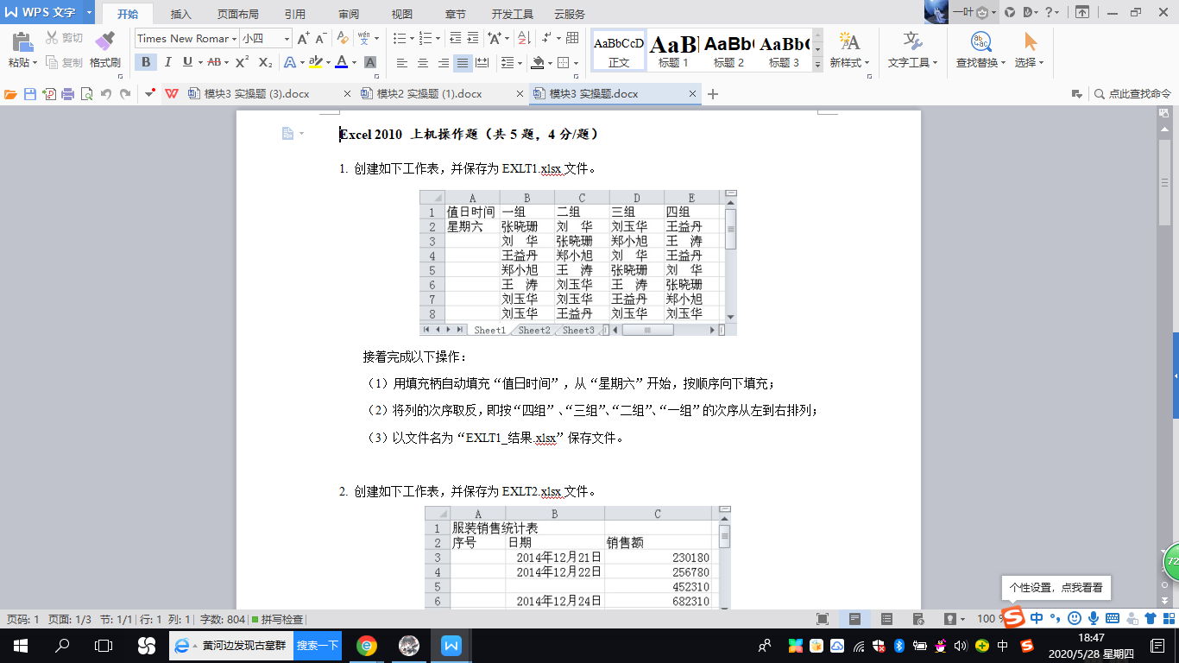This screenshot has height=663, width=1179.
Task: Switch to 模块2 实操题 (1).docx document tab
Action: click(x=429, y=94)
